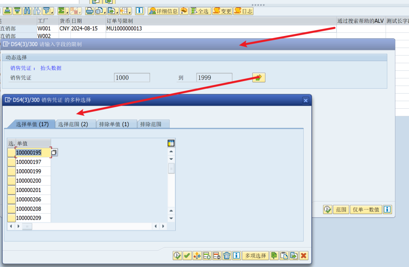This screenshot has width=409, height=267.
Task: Click the Upload from clipboard icon
Action: [x=284, y=256]
